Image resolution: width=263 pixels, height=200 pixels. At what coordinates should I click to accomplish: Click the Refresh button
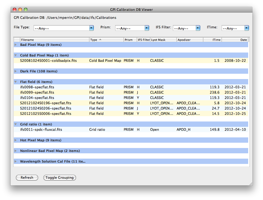(x=27, y=178)
